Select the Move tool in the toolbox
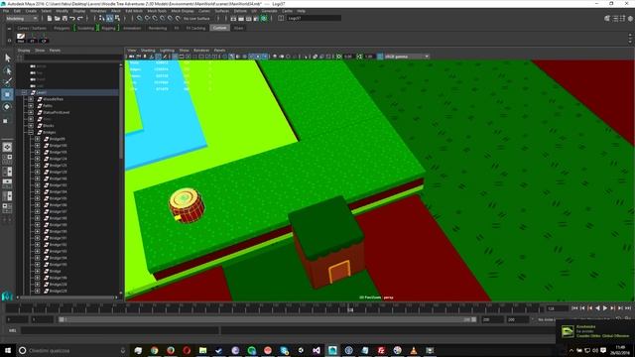This screenshot has width=635, height=357. 7,94
